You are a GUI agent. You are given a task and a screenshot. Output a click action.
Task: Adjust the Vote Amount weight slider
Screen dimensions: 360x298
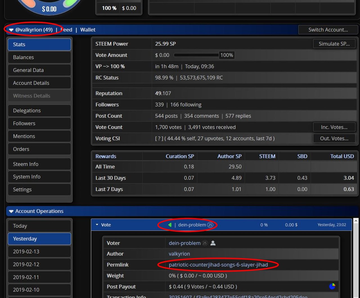[196, 55]
